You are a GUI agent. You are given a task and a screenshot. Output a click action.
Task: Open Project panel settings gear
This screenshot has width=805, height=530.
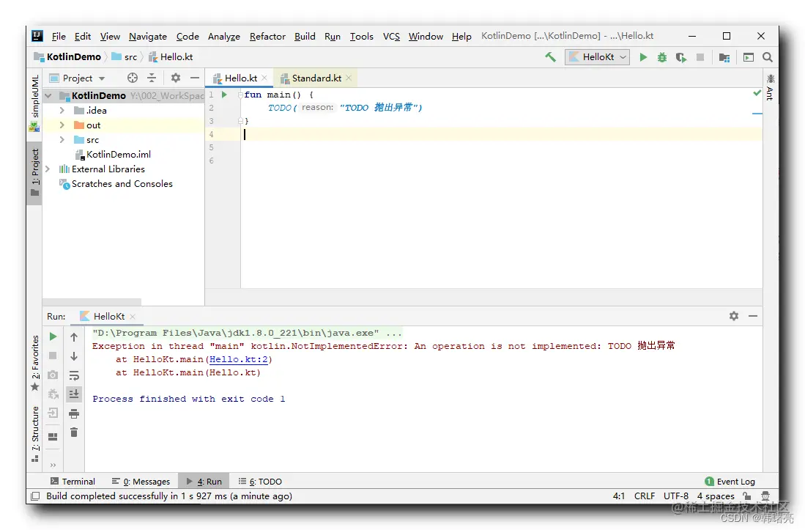[176, 78]
